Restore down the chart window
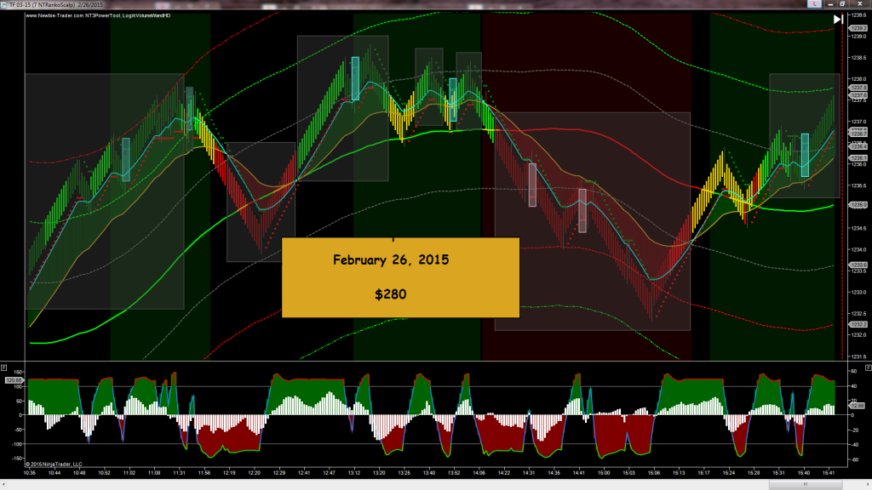The width and height of the screenshot is (872, 490). pyautogui.click(x=842, y=4)
